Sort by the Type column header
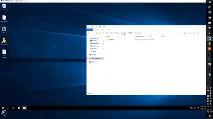The image size is (213, 119). 150,36
